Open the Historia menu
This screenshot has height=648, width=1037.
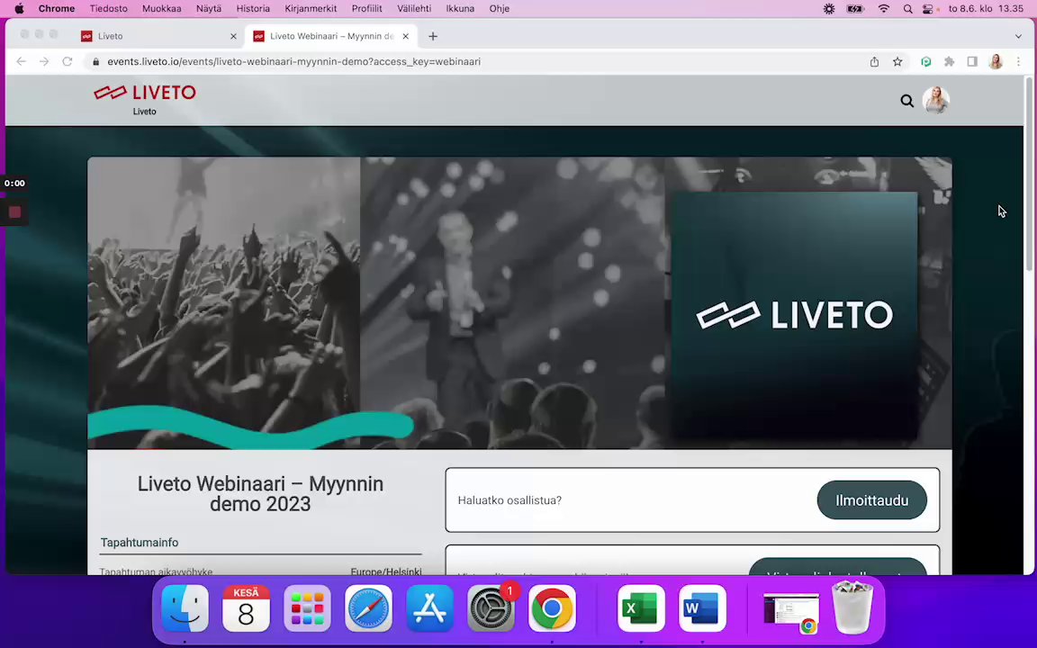coord(253,9)
